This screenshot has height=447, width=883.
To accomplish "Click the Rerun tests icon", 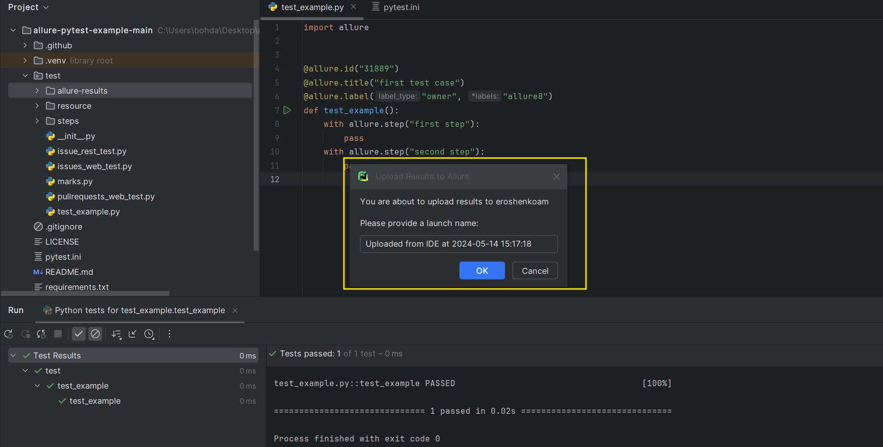I will click(9, 334).
